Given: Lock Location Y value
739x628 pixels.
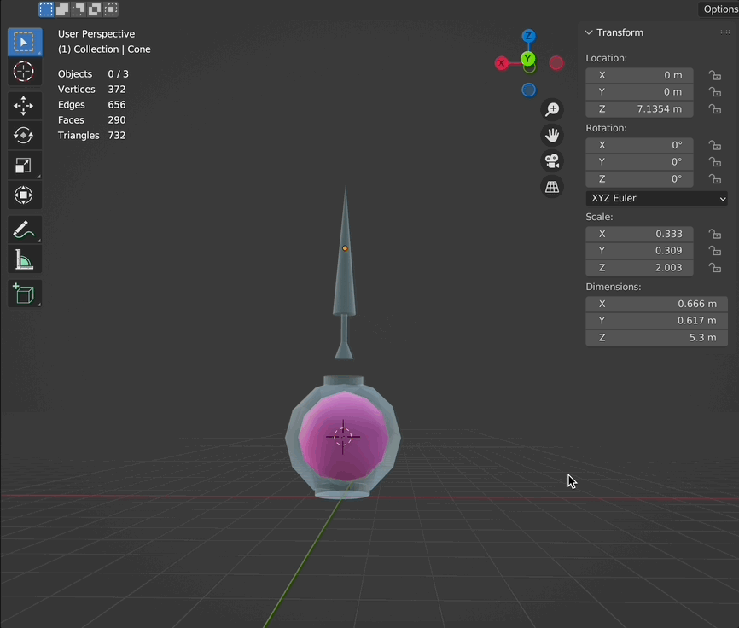Looking at the screenshot, I should [x=715, y=92].
